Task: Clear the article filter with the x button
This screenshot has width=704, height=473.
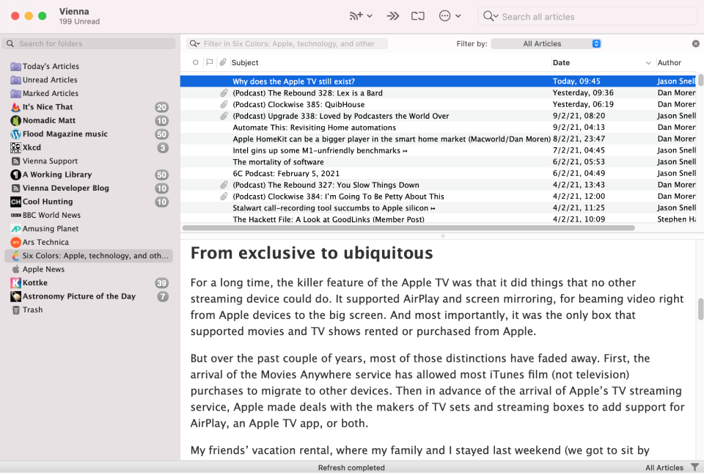Action: [x=695, y=43]
